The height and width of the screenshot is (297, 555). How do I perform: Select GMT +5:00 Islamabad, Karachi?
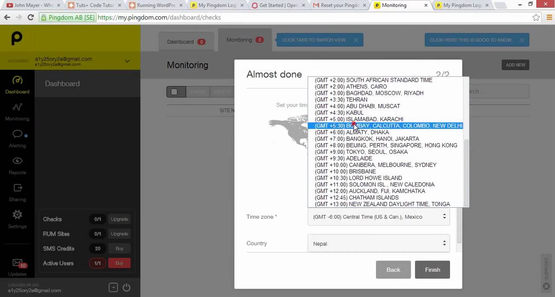(x=386, y=119)
